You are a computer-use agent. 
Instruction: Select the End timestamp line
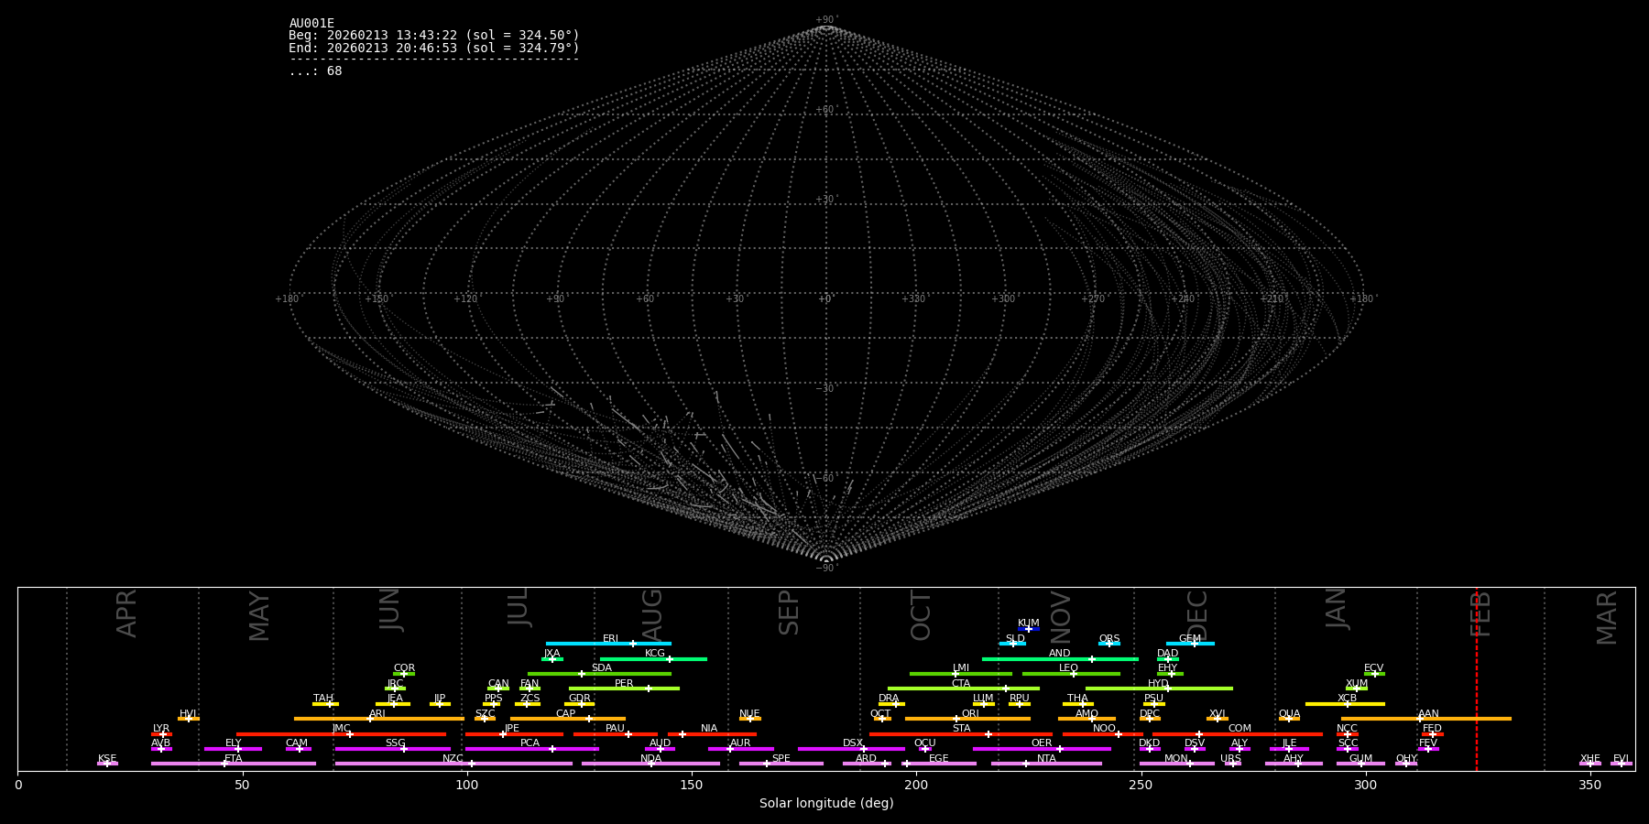point(434,48)
